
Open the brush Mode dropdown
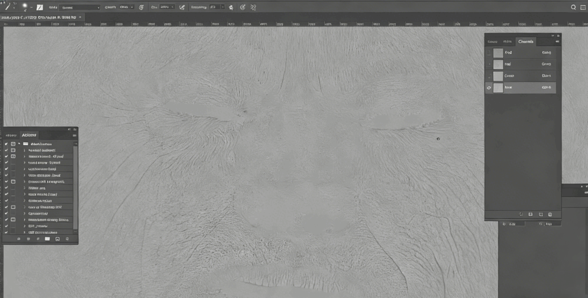80,7
